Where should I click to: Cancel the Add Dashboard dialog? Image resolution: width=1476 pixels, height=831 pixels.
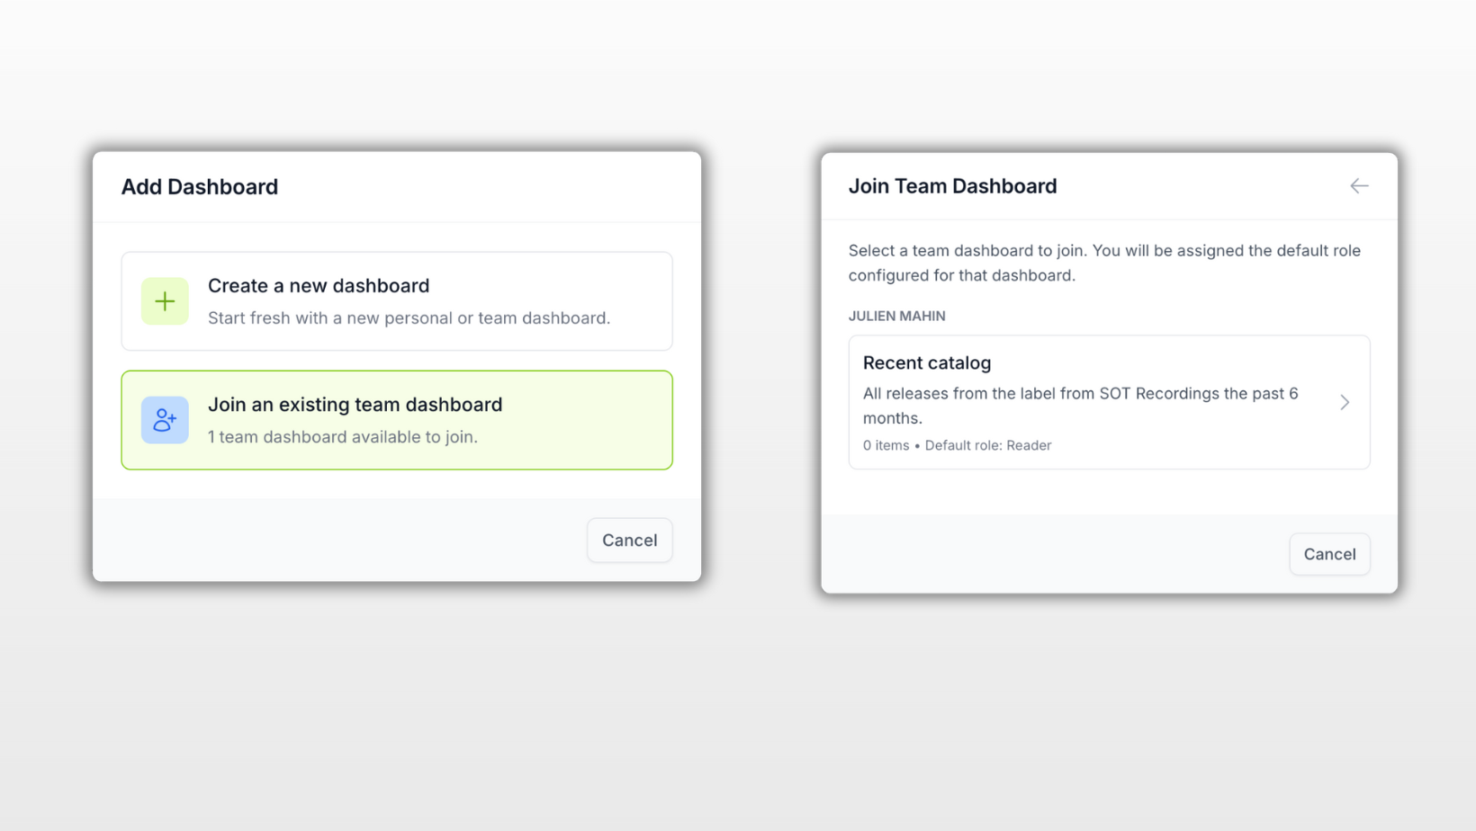click(x=629, y=540)
